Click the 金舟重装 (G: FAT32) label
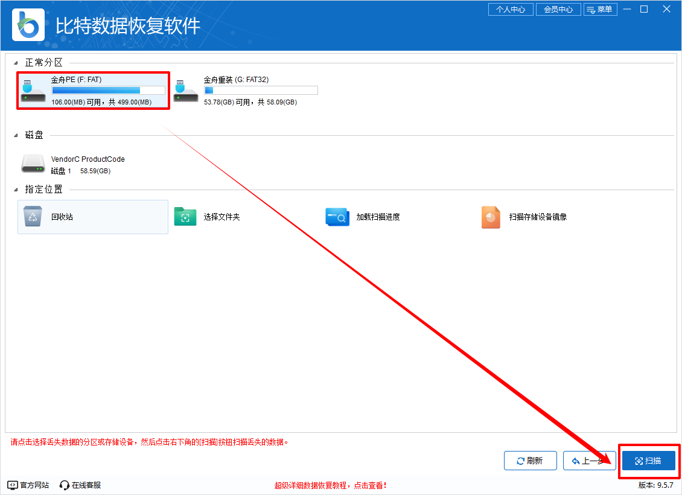 tap(236, 80)
